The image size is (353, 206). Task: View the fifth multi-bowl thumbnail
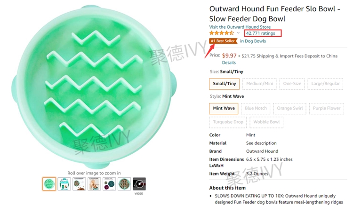coord(109,184)
